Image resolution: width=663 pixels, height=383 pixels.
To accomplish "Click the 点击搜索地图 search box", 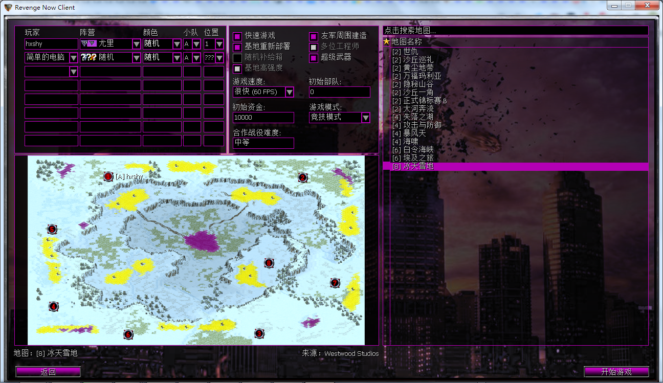I will pyautogui.click(x=515, y=31).
